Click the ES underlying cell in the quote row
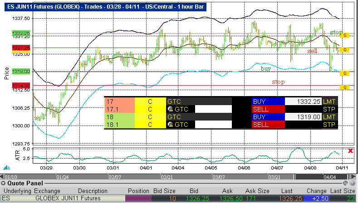Screen dimensions: 358x203 tap(17, 198)
